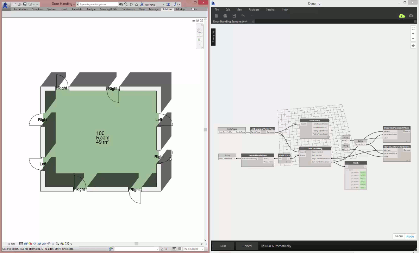Toggle the Run Automatically checkbox
Viewport: 419px width, 253px height.
tap(263, 246)
